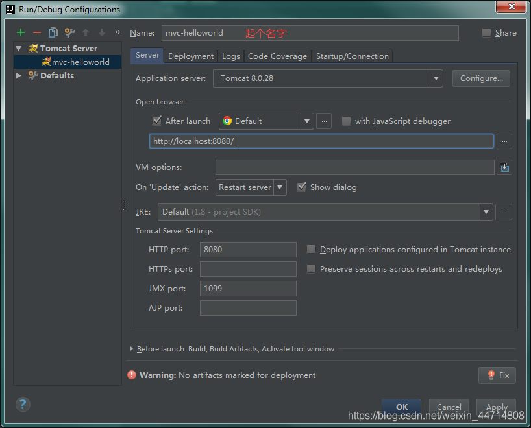The image size is (531, 428).
Task: Expand the Before launch section
Action: tap(131, 348)
